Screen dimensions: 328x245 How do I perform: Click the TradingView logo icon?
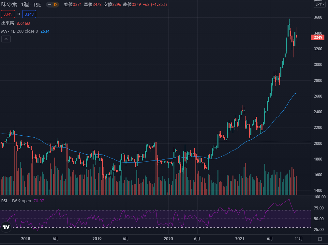point(6,227)
